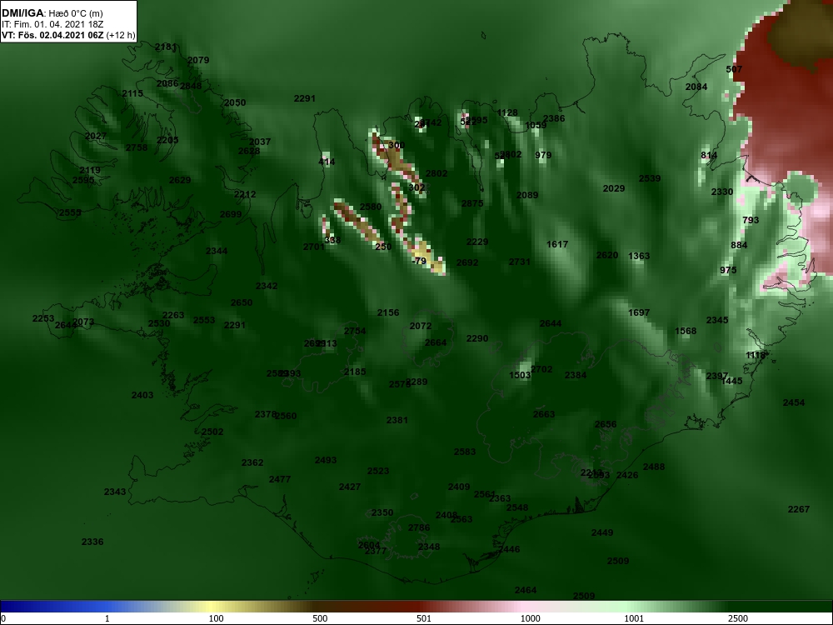
Task: Click the map value -79
Action: [419, 261]
